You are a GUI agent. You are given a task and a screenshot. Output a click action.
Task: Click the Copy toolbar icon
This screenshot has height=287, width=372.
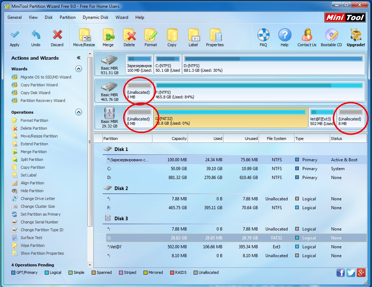172,34
